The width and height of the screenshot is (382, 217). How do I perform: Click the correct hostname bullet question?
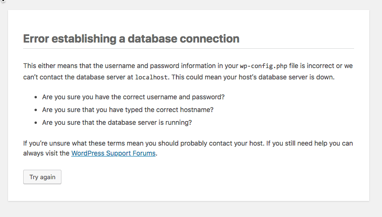click(128, 110)
